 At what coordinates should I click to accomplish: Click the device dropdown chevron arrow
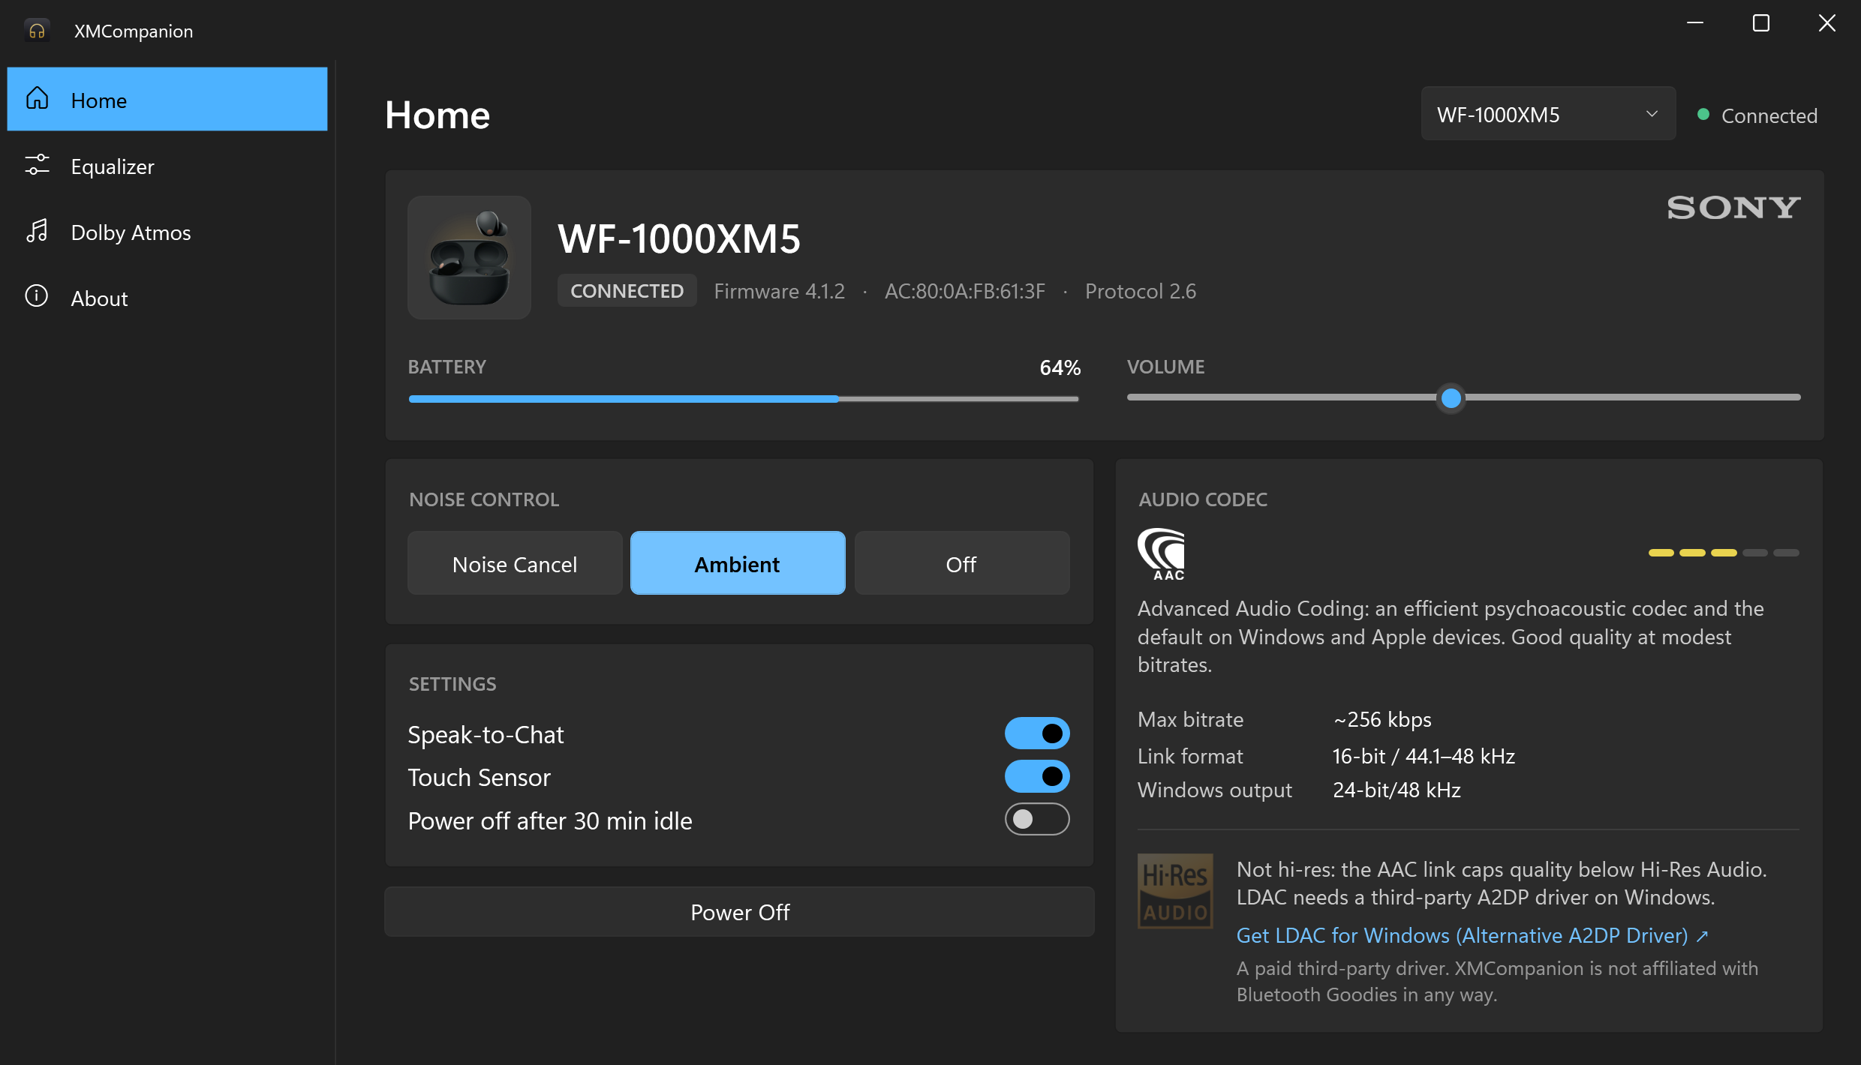pos(1652,114)
